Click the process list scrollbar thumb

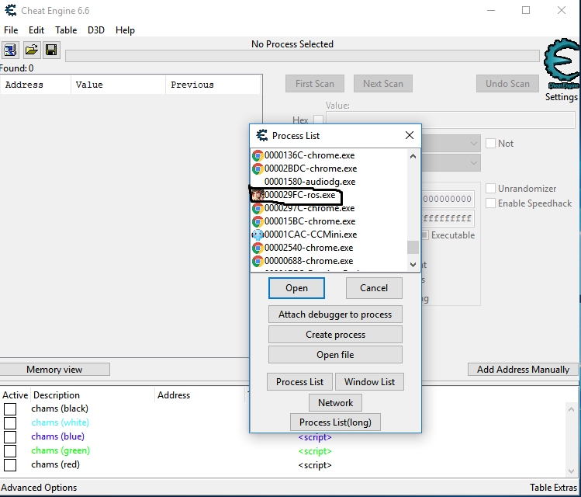[413, 248]
